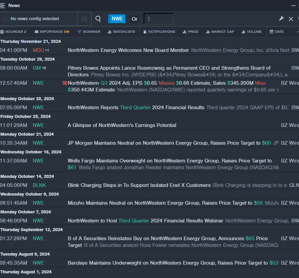Click the alarm icon on NorthWestern Q3 headline
299x278 pixels.
pyautogui.click(x=65, y=83)
